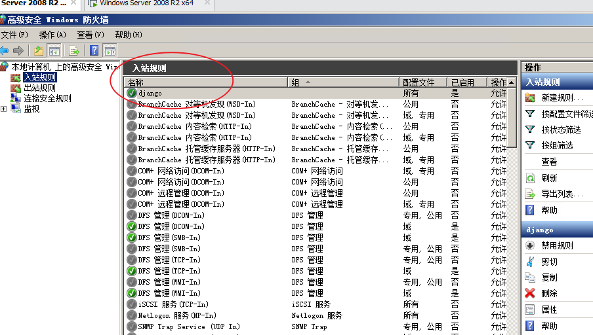The image size is (593, 335).
Task: Expand the 监视 tree node
Action: tap(4, 109)
